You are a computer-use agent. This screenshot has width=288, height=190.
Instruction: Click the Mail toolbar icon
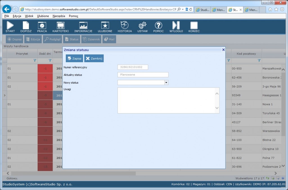(x=109, y=39)
